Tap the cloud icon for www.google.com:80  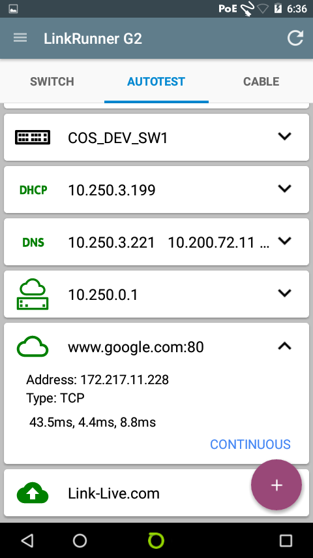point(33,346)
